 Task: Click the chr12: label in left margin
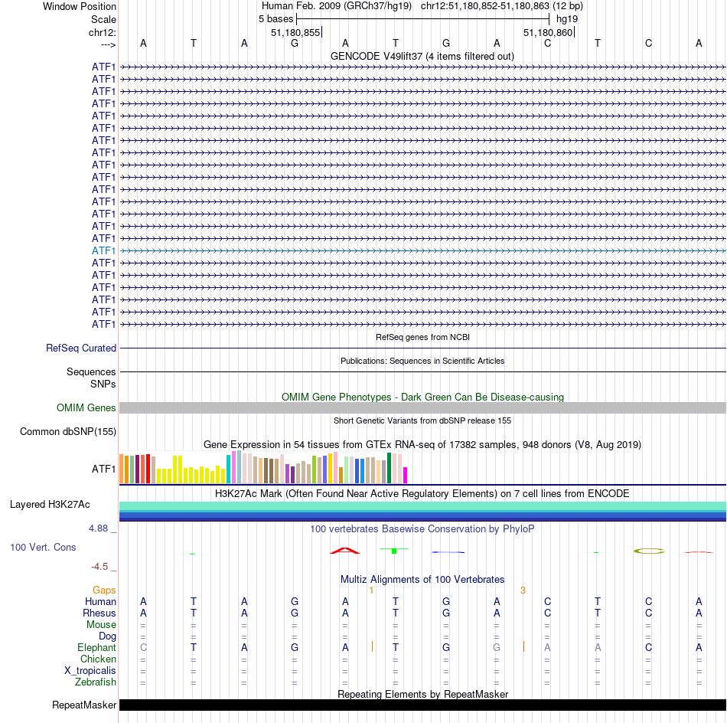(x=103, y=32)
